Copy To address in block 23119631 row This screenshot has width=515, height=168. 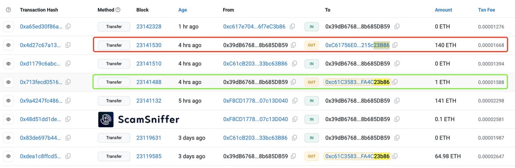click(397, 137)
